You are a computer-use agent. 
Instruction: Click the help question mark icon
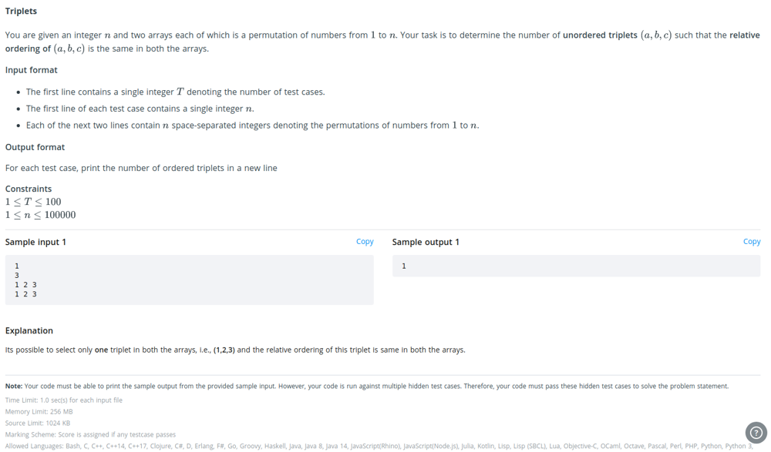pyautogui.click(x=756, y=432)
